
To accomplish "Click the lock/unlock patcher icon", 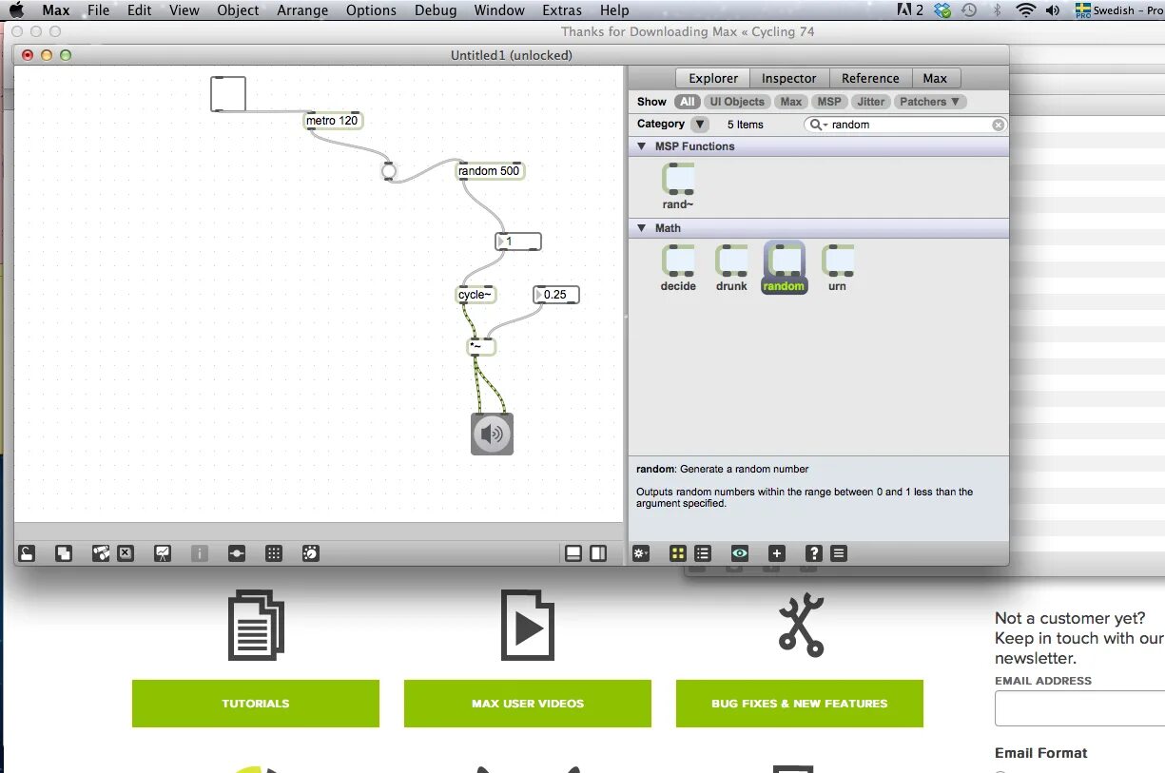I will click(28, 553).
